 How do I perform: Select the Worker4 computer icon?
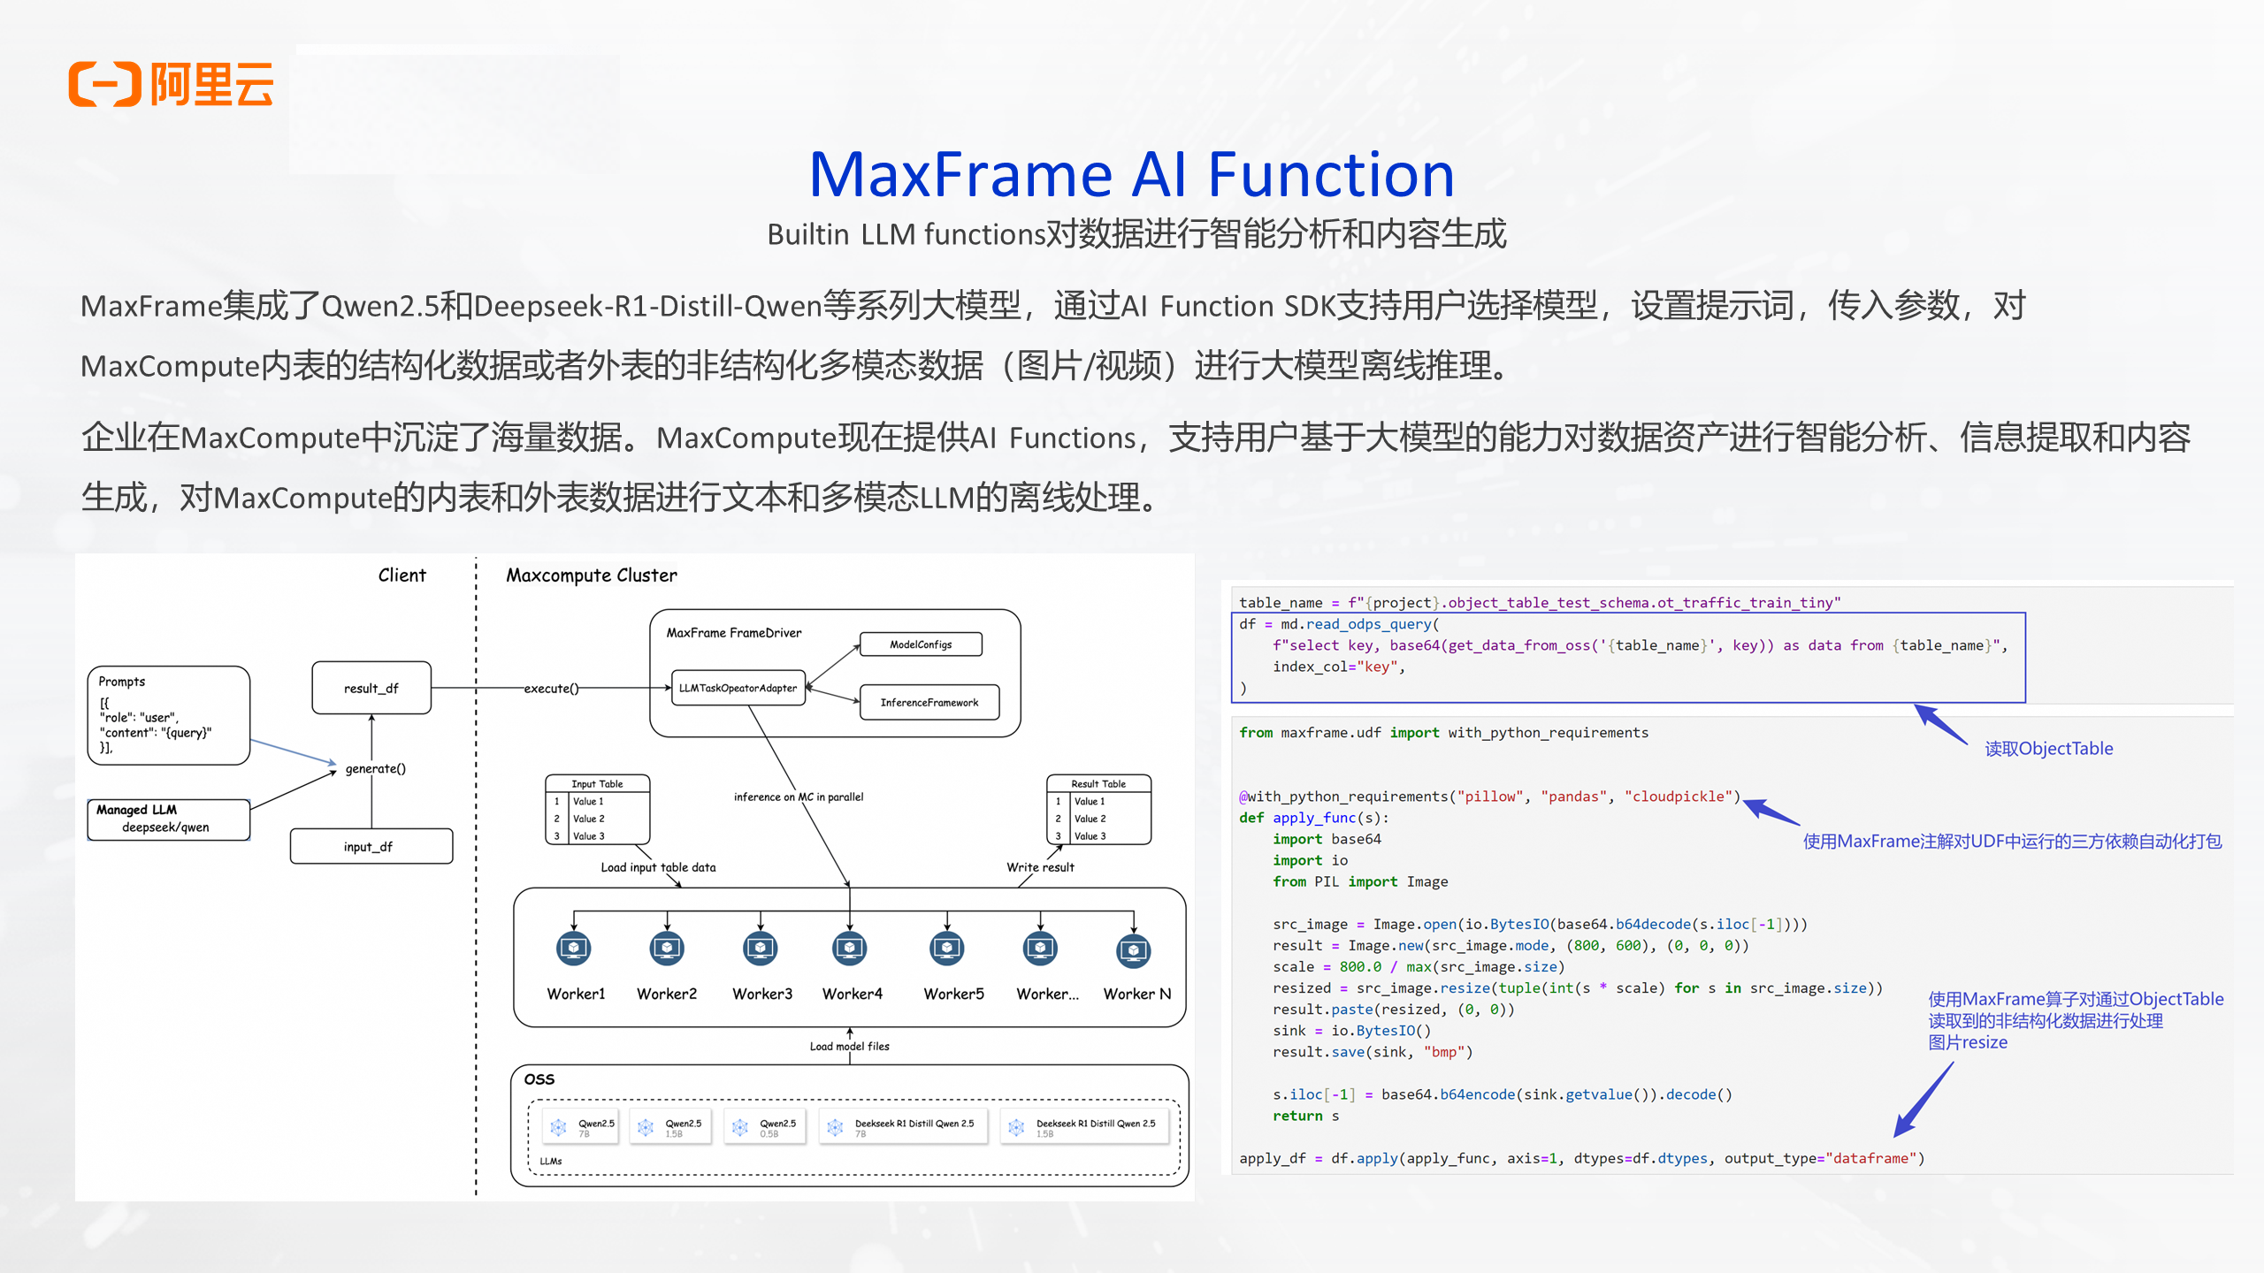click(x=850, y=949)
